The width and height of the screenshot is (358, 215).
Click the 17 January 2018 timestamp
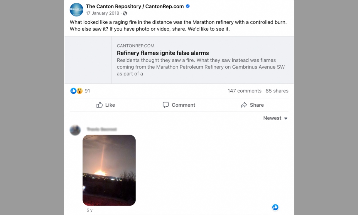click(x=102, y=13)
